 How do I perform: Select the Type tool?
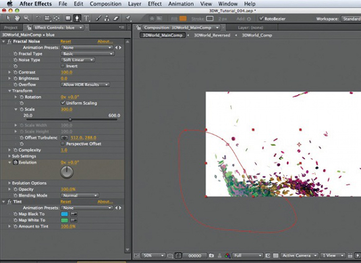tap(86, 18)
